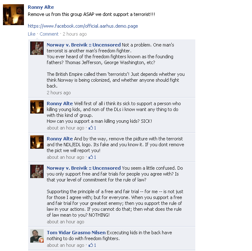Click Comment under the main post
The image size is (252, 251).
(49, 34)
